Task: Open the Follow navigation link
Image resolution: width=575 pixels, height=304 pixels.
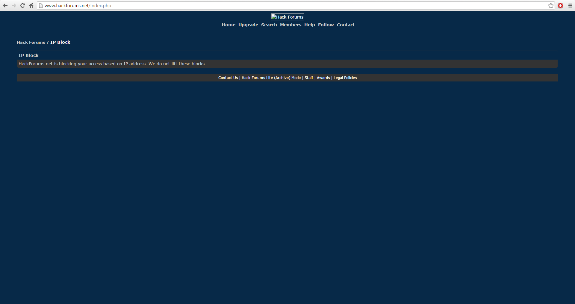Action: point(326,25)
